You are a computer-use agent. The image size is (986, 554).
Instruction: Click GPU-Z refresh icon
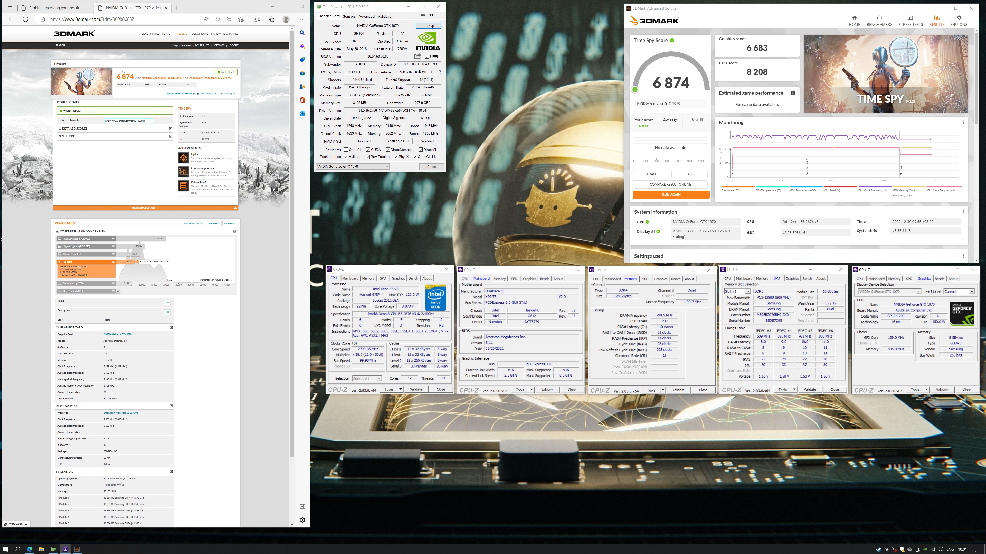[431, 15]
